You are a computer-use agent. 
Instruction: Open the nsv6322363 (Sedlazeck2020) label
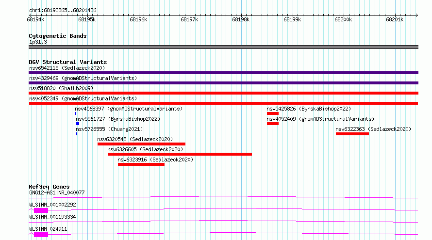point(373,129)
